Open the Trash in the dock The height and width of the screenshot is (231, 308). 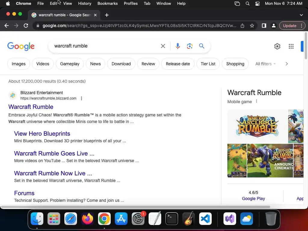(x=271, y=219)
